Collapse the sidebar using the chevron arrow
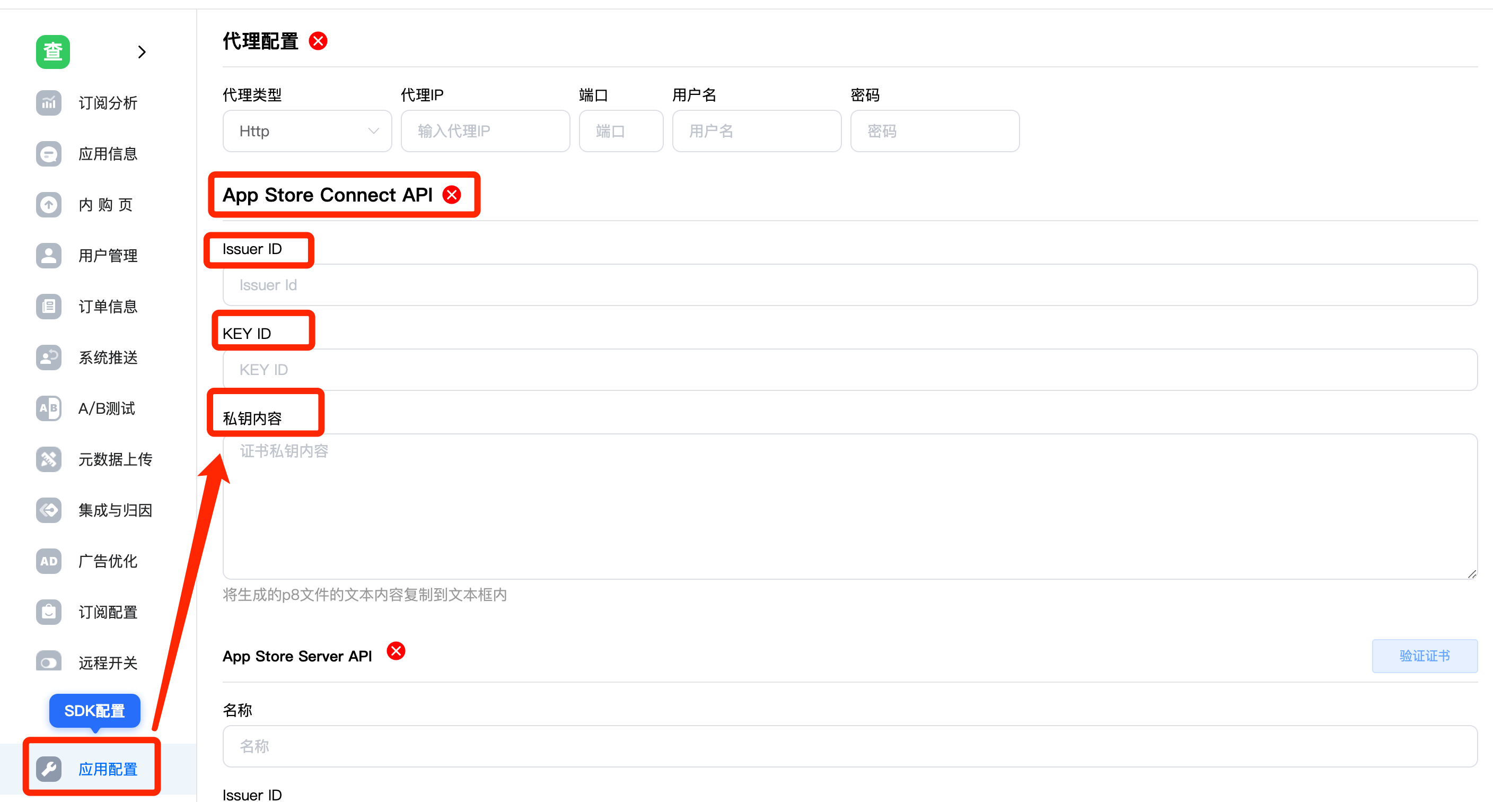The height and width of the screenshot is (802, 1493). click(x=143, y=51)
